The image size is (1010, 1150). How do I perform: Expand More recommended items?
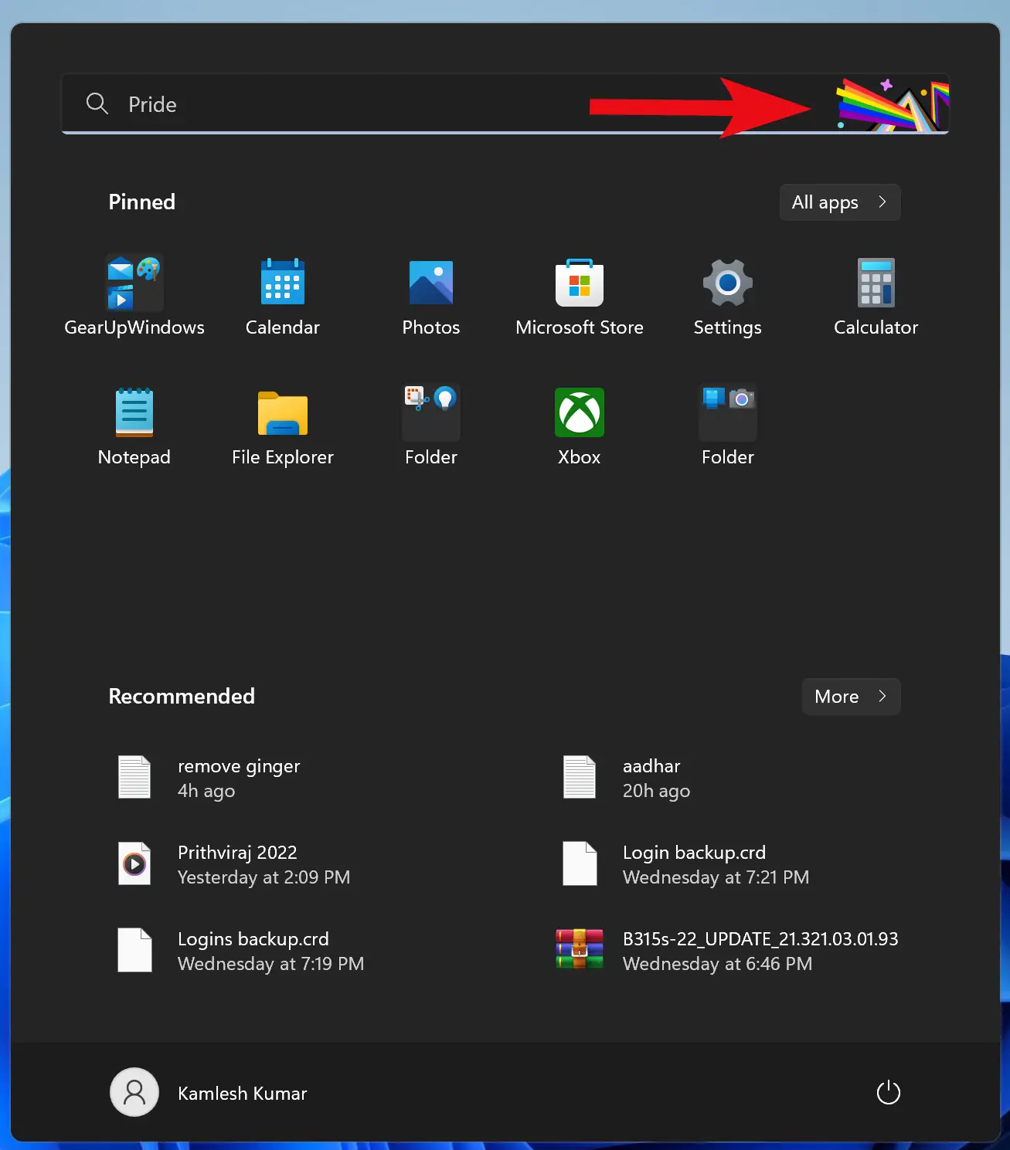[x=851, y=696]
